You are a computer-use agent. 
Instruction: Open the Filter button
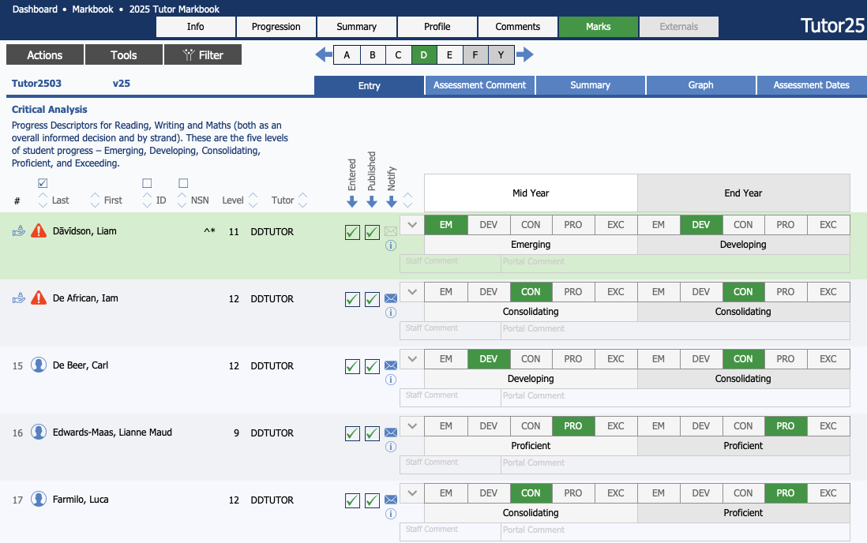(203, 55)
